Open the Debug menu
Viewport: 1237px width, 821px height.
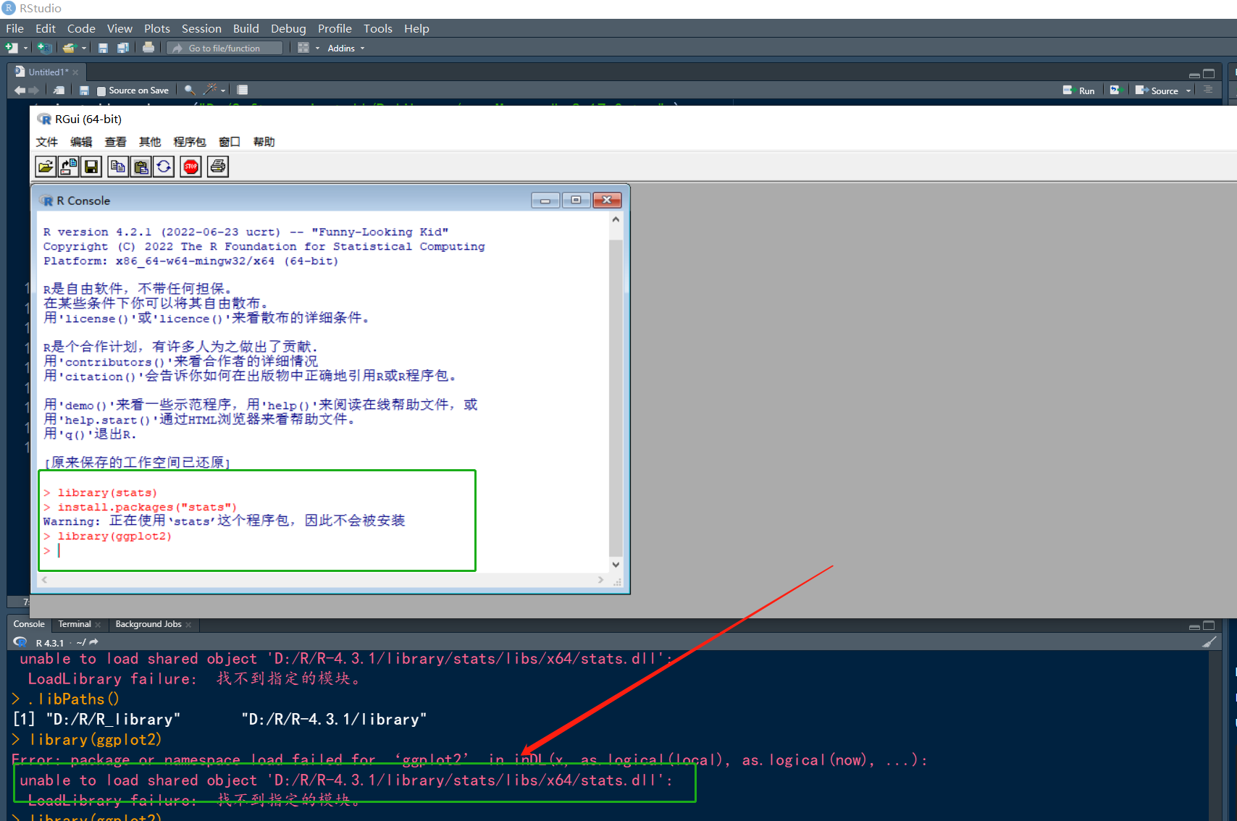click(x=288, y=28)
